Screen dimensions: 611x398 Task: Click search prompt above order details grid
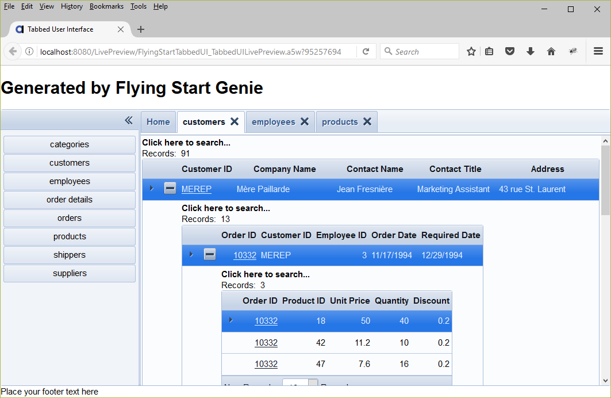[266, 274]
